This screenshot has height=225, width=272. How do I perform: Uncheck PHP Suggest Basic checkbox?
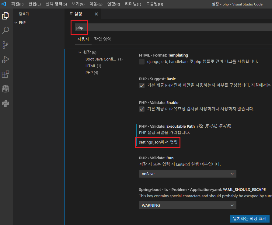pos(142,85)
